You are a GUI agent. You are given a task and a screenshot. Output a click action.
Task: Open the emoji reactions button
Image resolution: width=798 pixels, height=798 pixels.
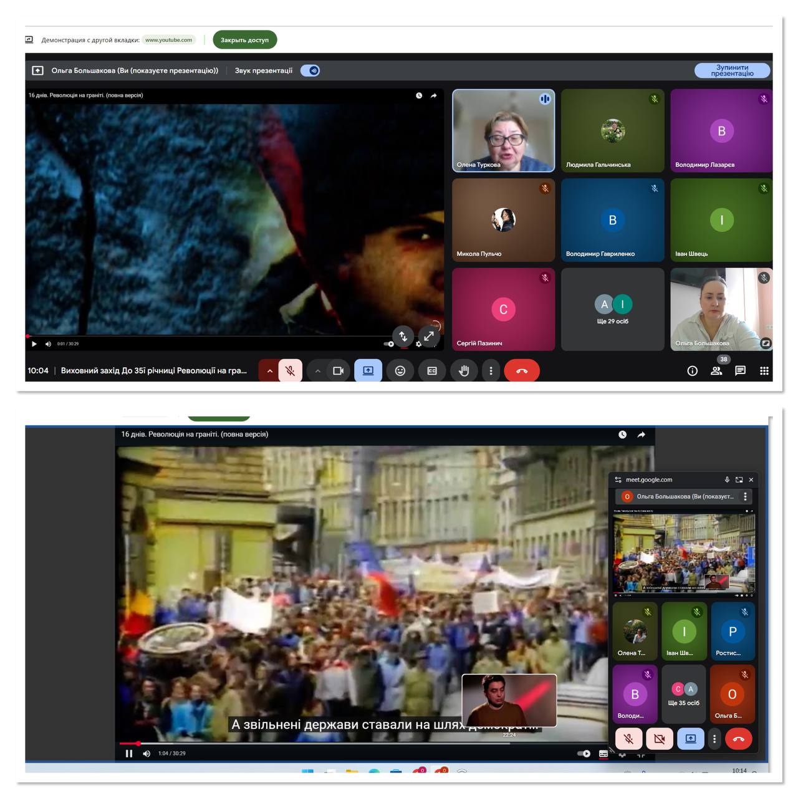(x=400, y=371)
